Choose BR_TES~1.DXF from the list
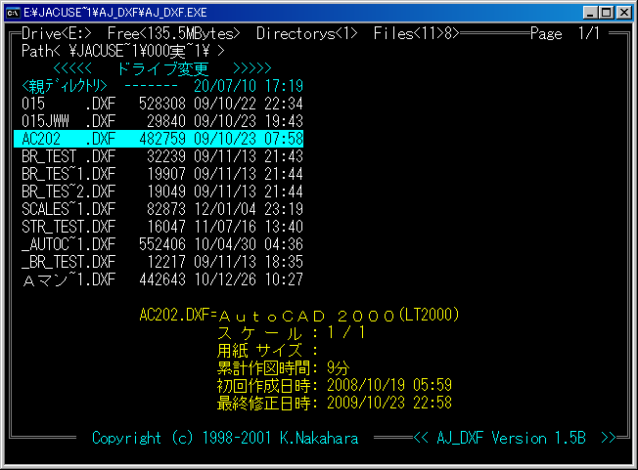The image size is (638, 470). click(161, 174)
